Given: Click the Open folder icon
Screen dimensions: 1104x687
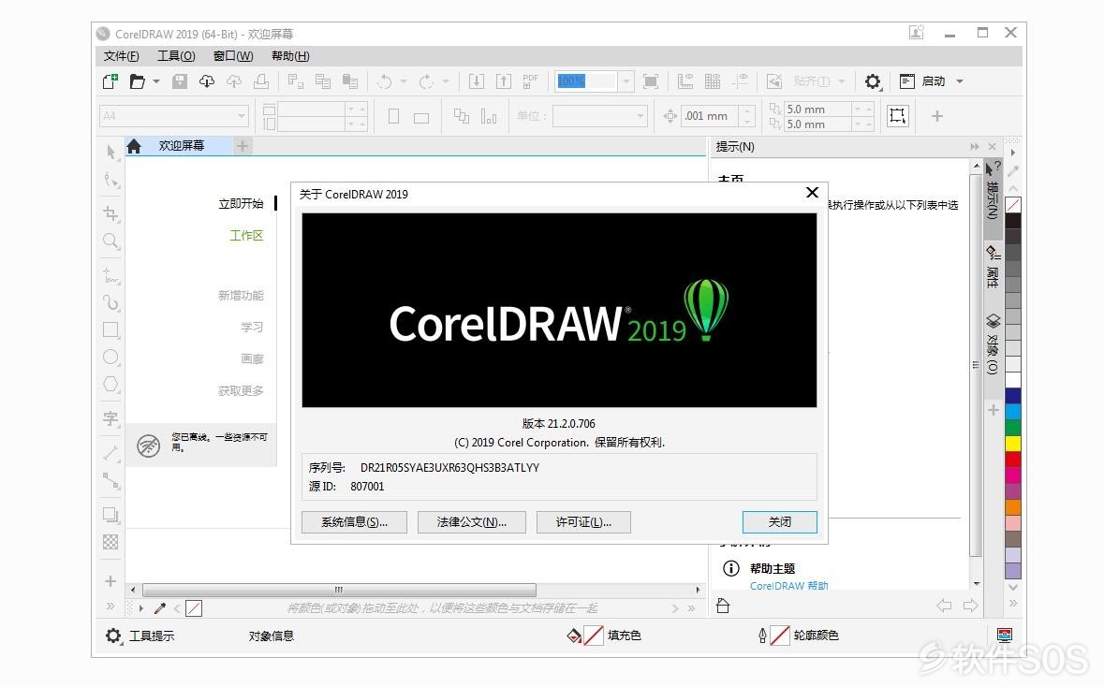Looking at the screenshot, I should tap(138, 81).
